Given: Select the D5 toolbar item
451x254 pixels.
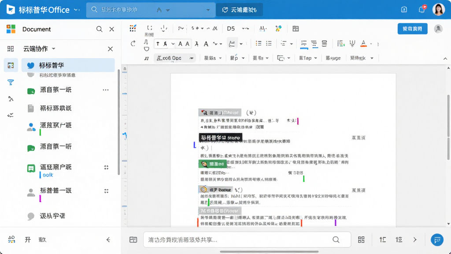Looking at the screenshot, I should tap(231, 29).
